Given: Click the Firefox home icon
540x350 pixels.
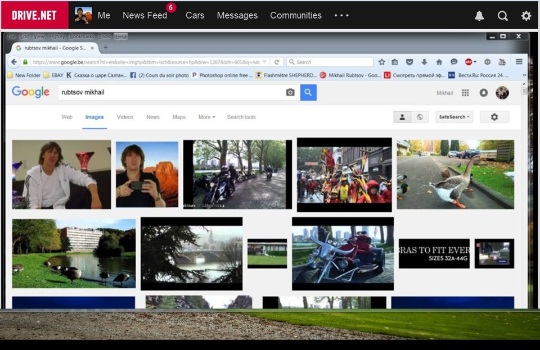Looking at the screenshot, I should click(x=439, y=62).
